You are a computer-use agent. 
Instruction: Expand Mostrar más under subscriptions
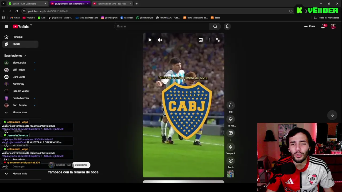point(20,112)
